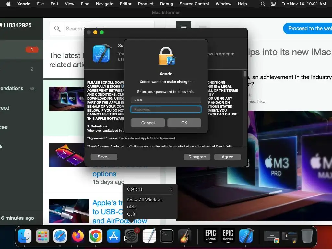Open the USB-C cable article thumbnail
The height and width of the screenshot is (249, 332).
pyautogui.click(x=69, y=211)
